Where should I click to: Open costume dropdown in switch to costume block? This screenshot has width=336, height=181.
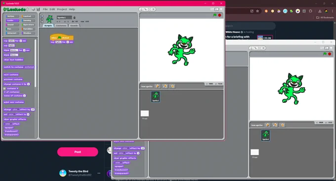pos(29,67)
